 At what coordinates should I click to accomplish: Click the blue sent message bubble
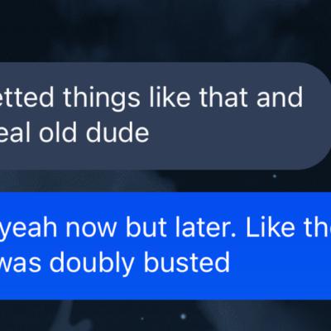coord(165,246)
